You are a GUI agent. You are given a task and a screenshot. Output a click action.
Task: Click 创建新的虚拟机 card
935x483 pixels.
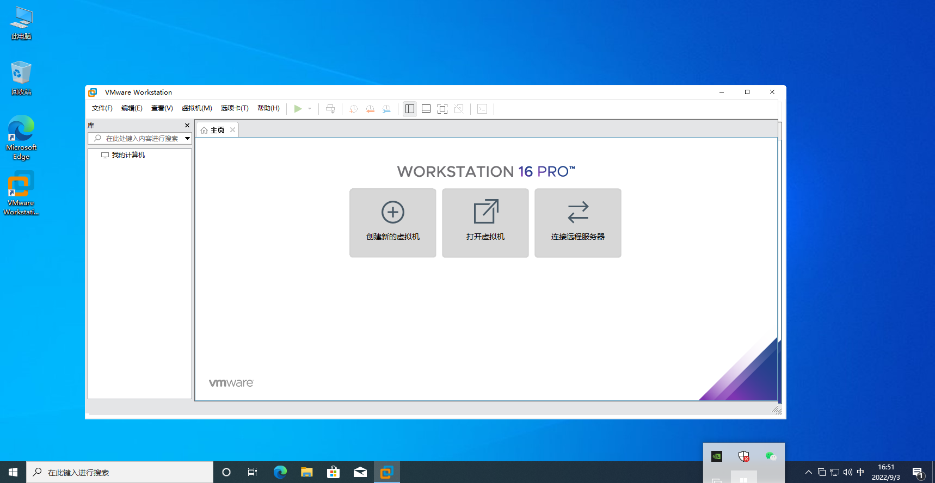393,223
